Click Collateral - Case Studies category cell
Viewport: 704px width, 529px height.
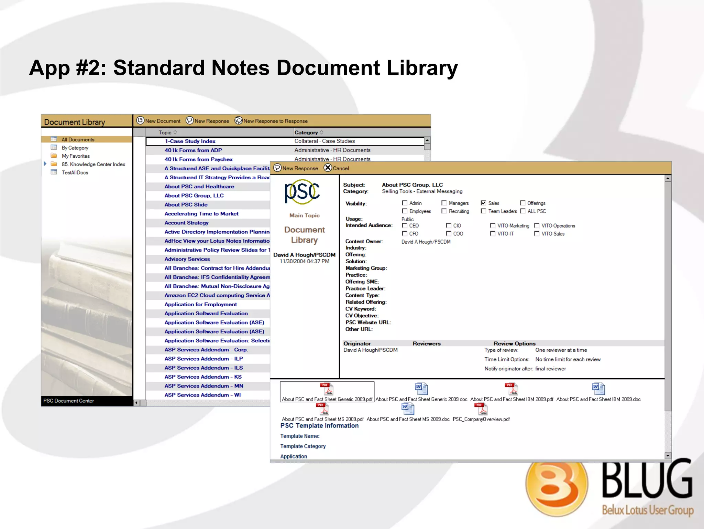(x=324, y=141)
